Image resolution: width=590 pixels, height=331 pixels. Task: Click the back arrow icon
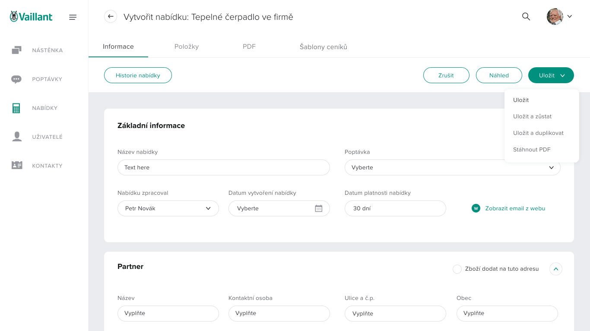(x=111, y=17)
